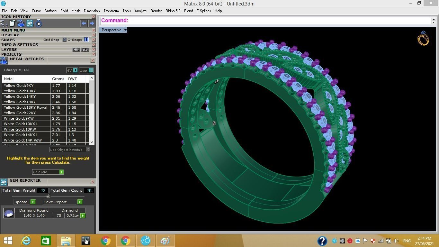
Task: Open the T-Splines menu
Action: pyautogui.click(x=204, y=11)
